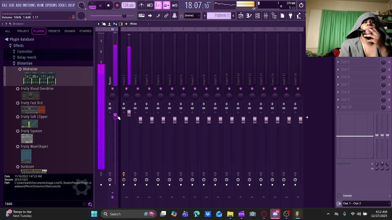Viewport: 392px width, 220px height.
Task: Toggle the multilink to controllers icon
Action: tap(166, 16)
